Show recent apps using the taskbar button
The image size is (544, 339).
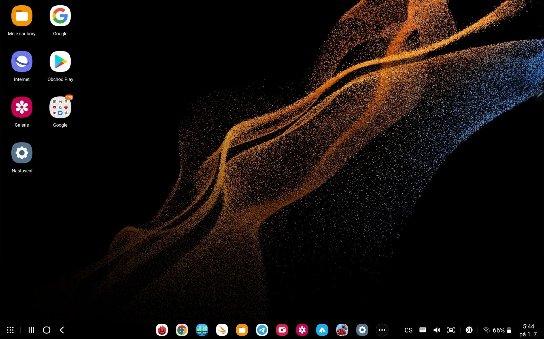[31, 330]
